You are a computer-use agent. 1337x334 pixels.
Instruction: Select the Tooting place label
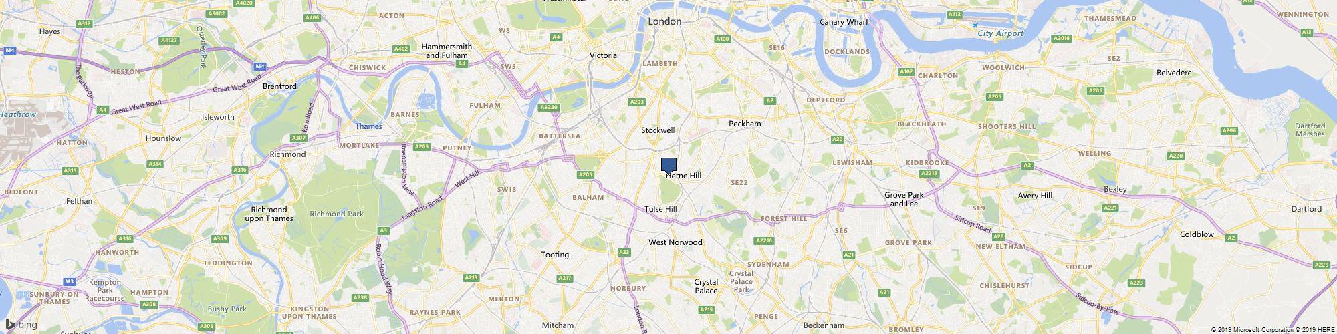tap(555, 255)
